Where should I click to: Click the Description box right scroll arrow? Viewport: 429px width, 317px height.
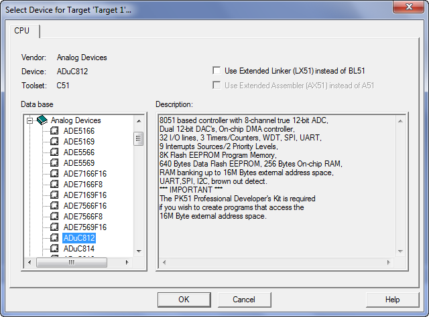(389, 262)
